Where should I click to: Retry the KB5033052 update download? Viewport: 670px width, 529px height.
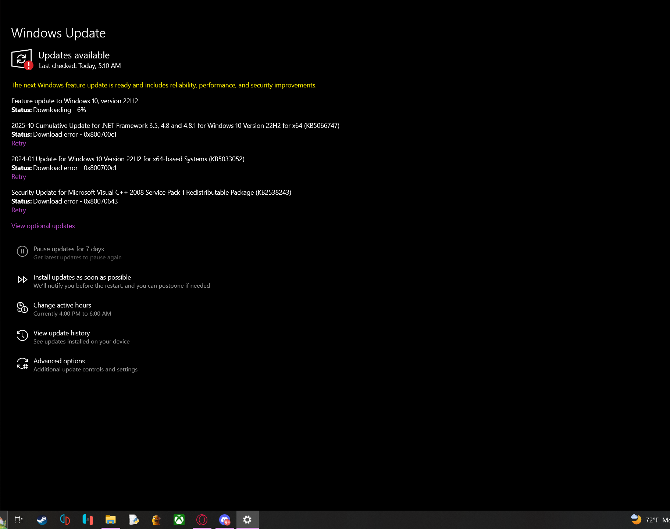pos(19,177)
